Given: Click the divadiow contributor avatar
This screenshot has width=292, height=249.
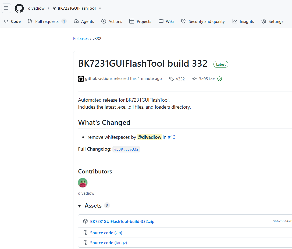Looking at the screenshot, I should click(83, 183).
